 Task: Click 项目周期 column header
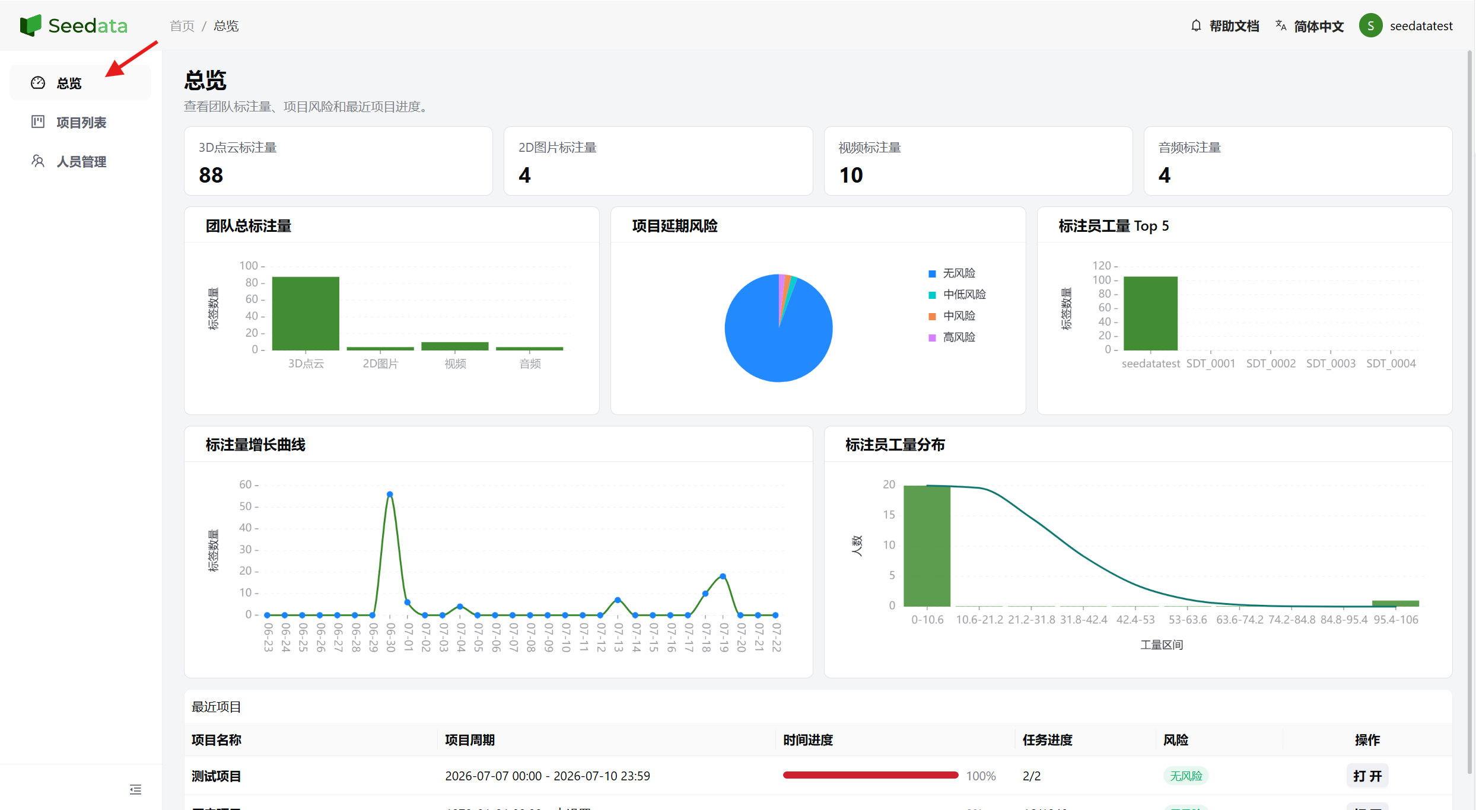[470, 739]
